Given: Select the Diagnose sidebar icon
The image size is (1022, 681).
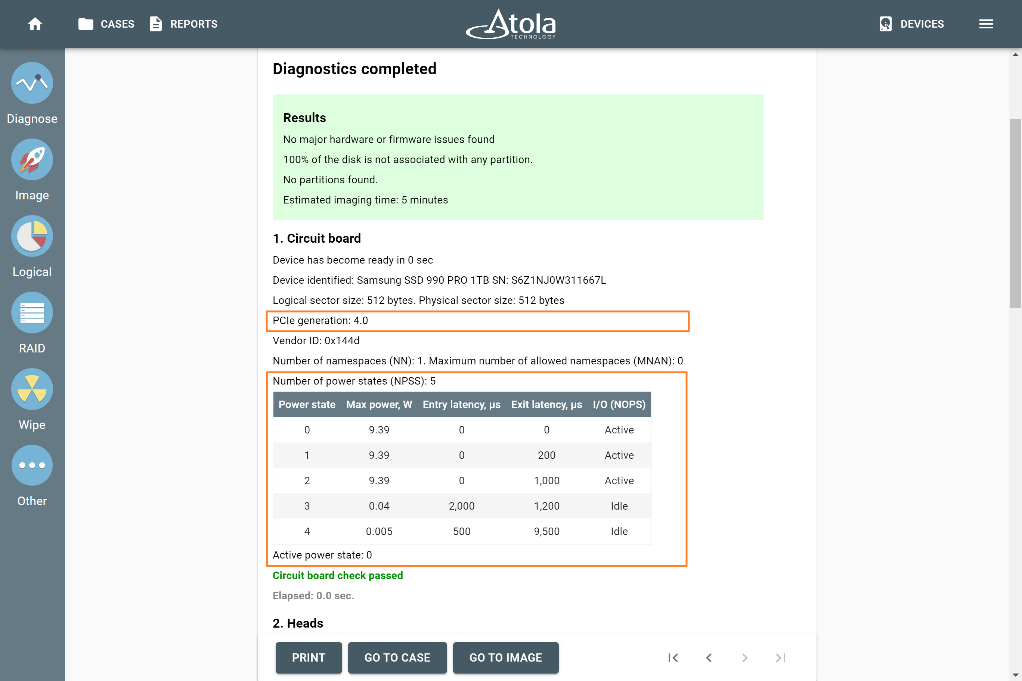Looking at the screenshot, I should (x=32, y=83).
